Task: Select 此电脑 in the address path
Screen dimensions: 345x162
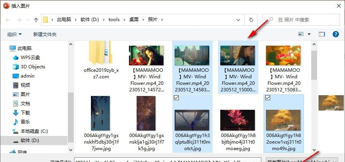Action: coord(64,20)
